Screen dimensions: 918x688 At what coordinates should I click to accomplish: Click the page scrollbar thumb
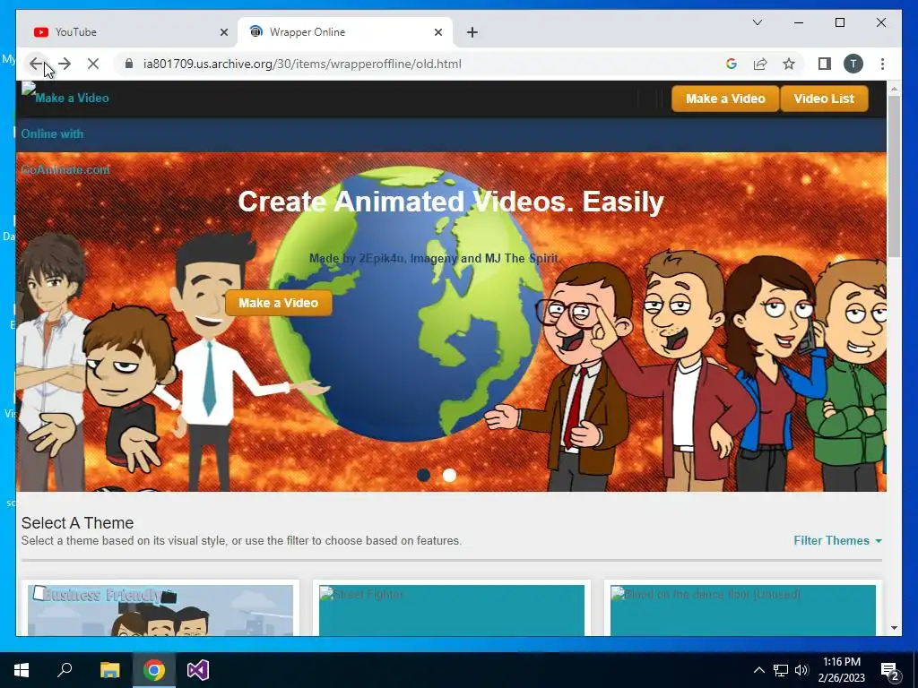point(894,176)
